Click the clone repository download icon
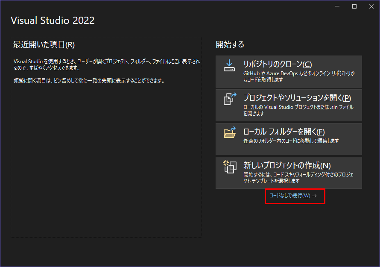 tap(229, 66)
